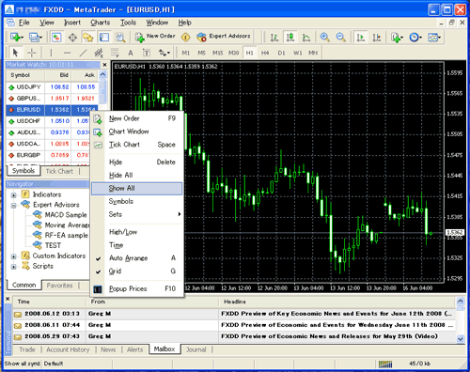Viewport: 470px width, 372px height.
Task: Enable the Expert Advisors button
Action: pos(224,37)
